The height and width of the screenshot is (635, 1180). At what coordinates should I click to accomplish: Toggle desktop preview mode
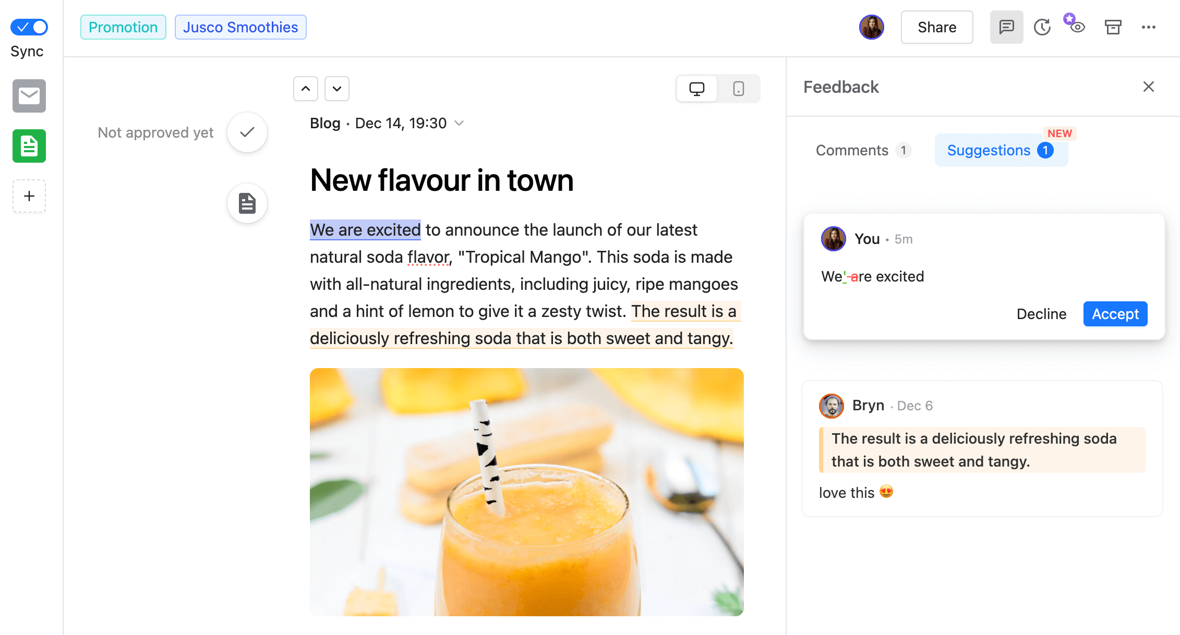tap(697, 88)
